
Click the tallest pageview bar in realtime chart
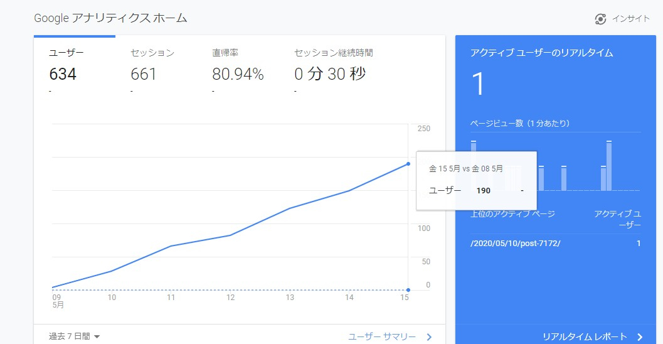click(608, 166)
